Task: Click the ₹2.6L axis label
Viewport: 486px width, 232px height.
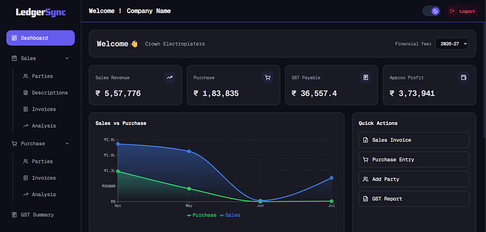Action: 110,140
